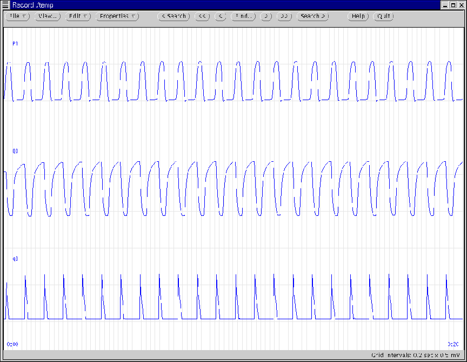Screen dimensions: 467x362
Task: Step back half a screen with <
Action: [220, 16]
